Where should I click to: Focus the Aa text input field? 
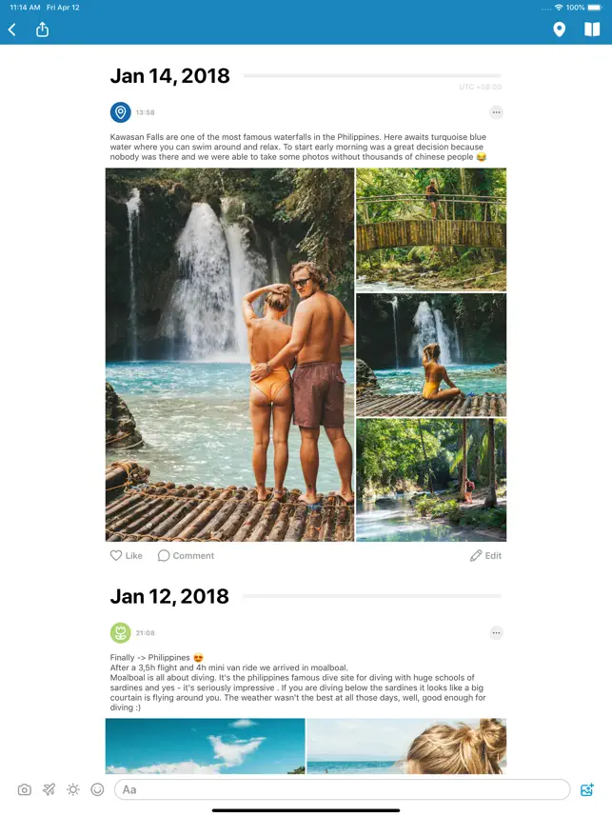point(343,790)
